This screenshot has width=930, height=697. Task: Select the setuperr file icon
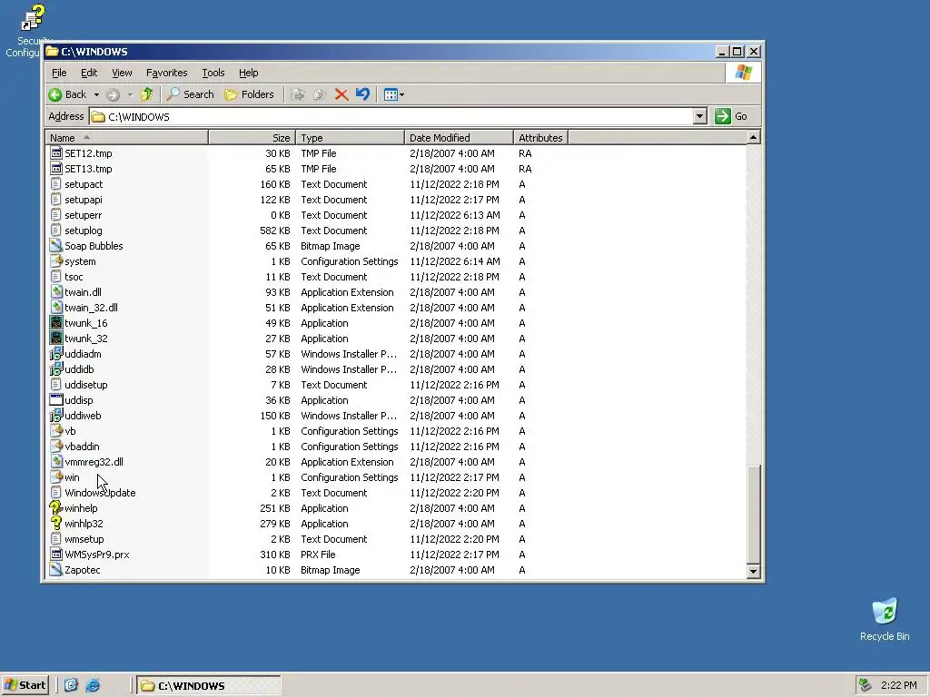(56, 214)
